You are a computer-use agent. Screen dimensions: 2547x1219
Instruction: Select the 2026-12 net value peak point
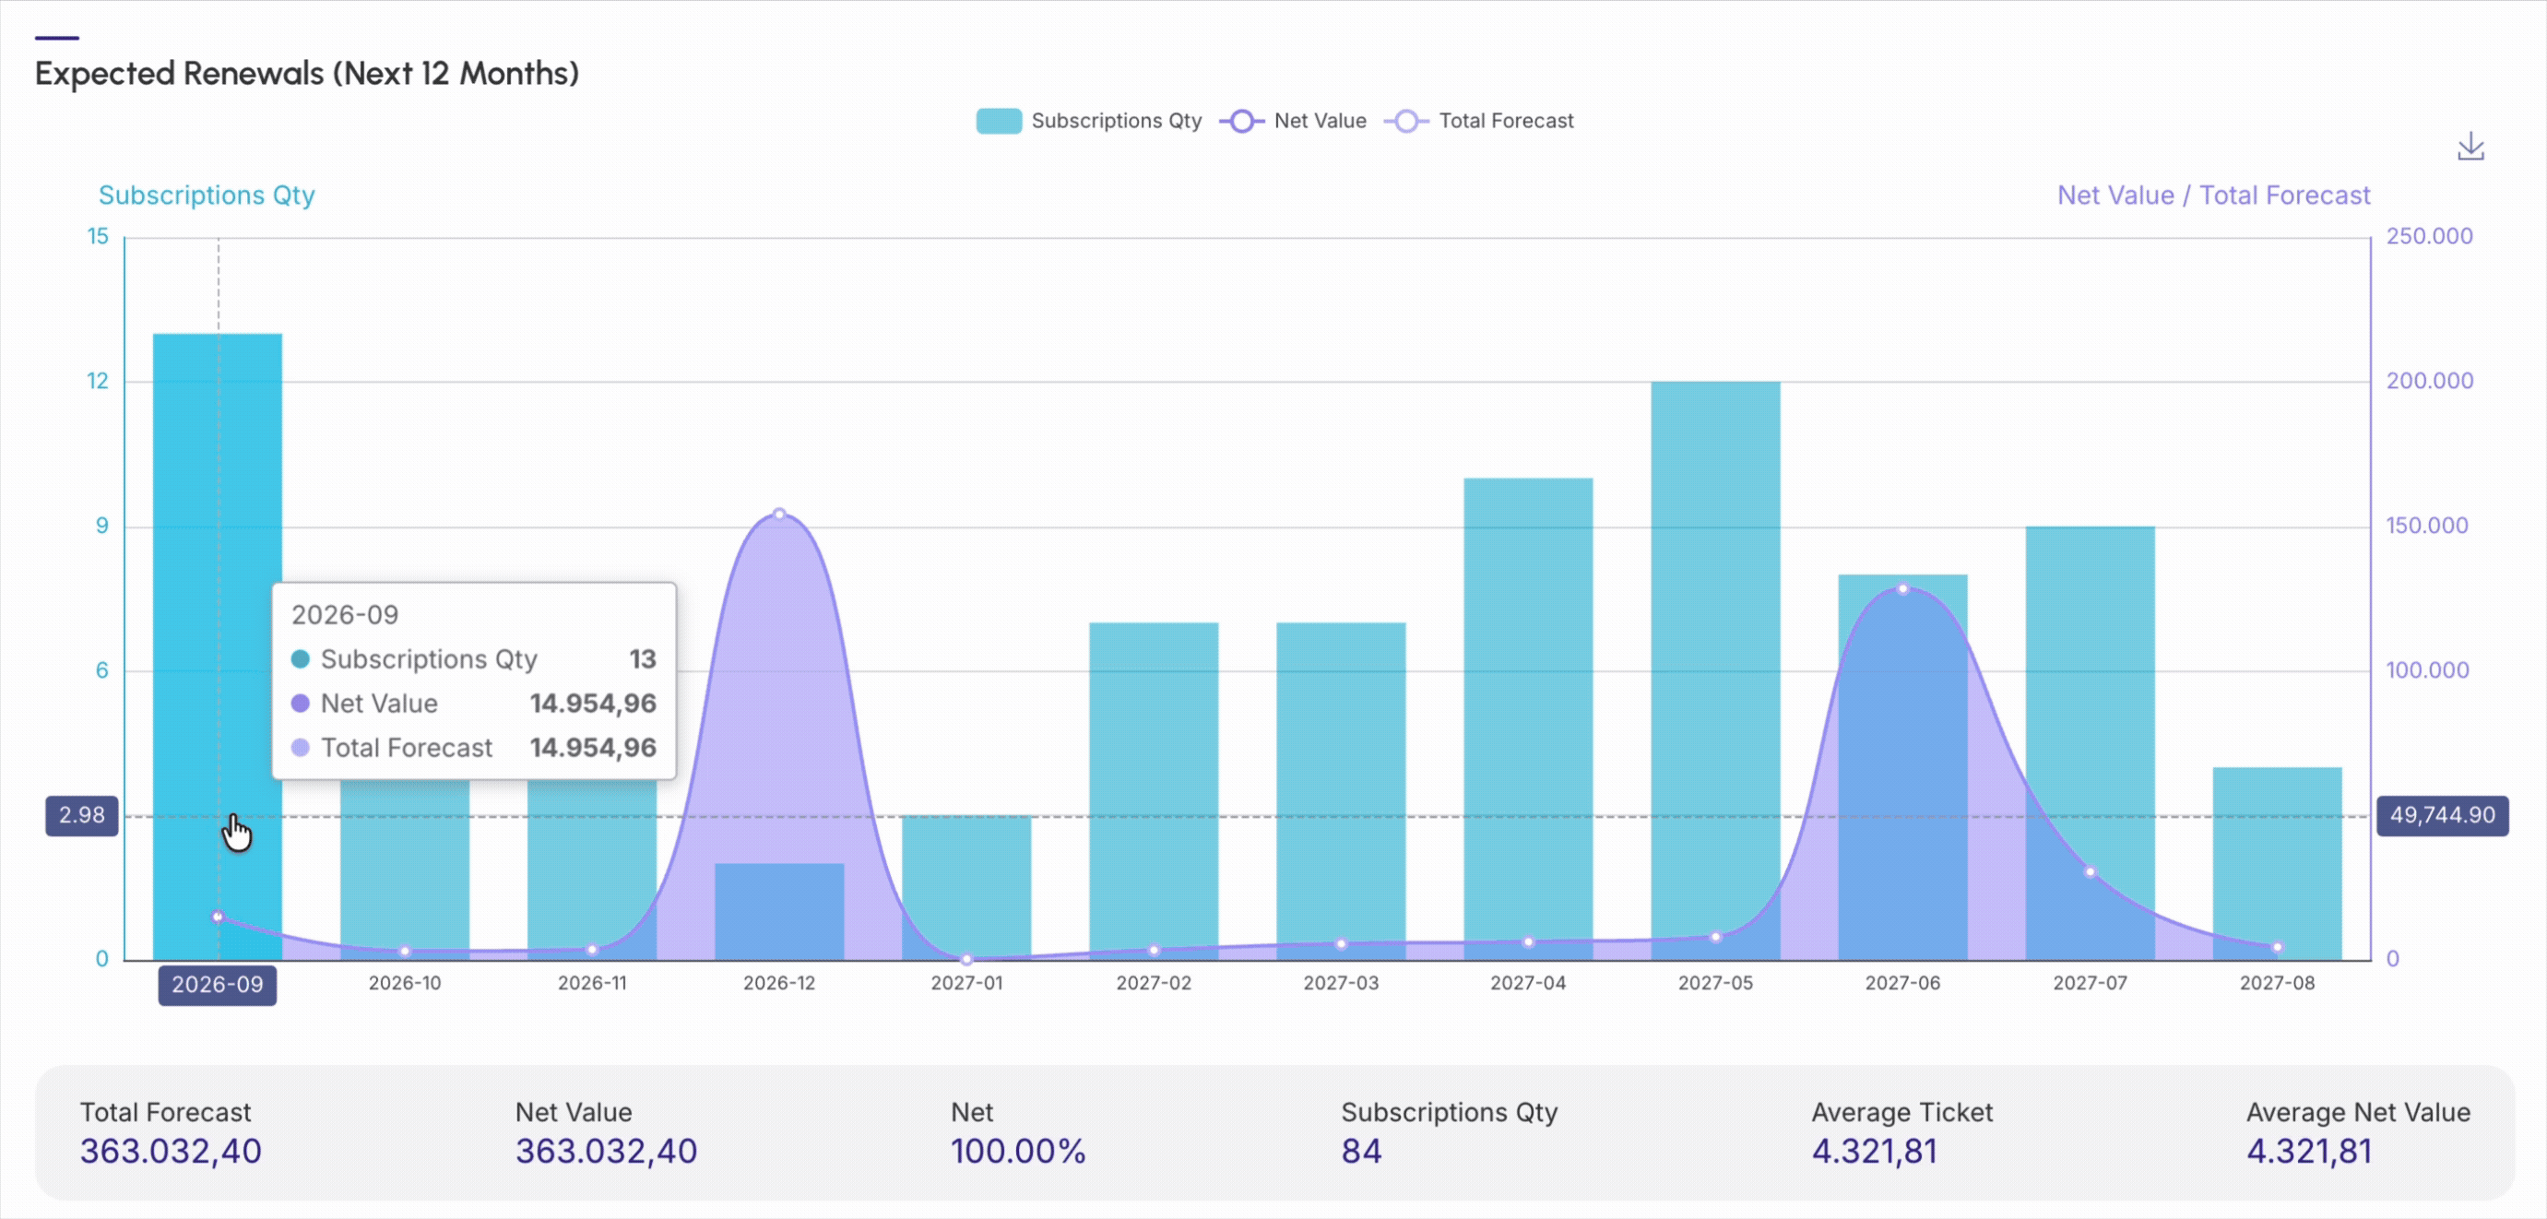pyautogui.click(x=779, y=515)
